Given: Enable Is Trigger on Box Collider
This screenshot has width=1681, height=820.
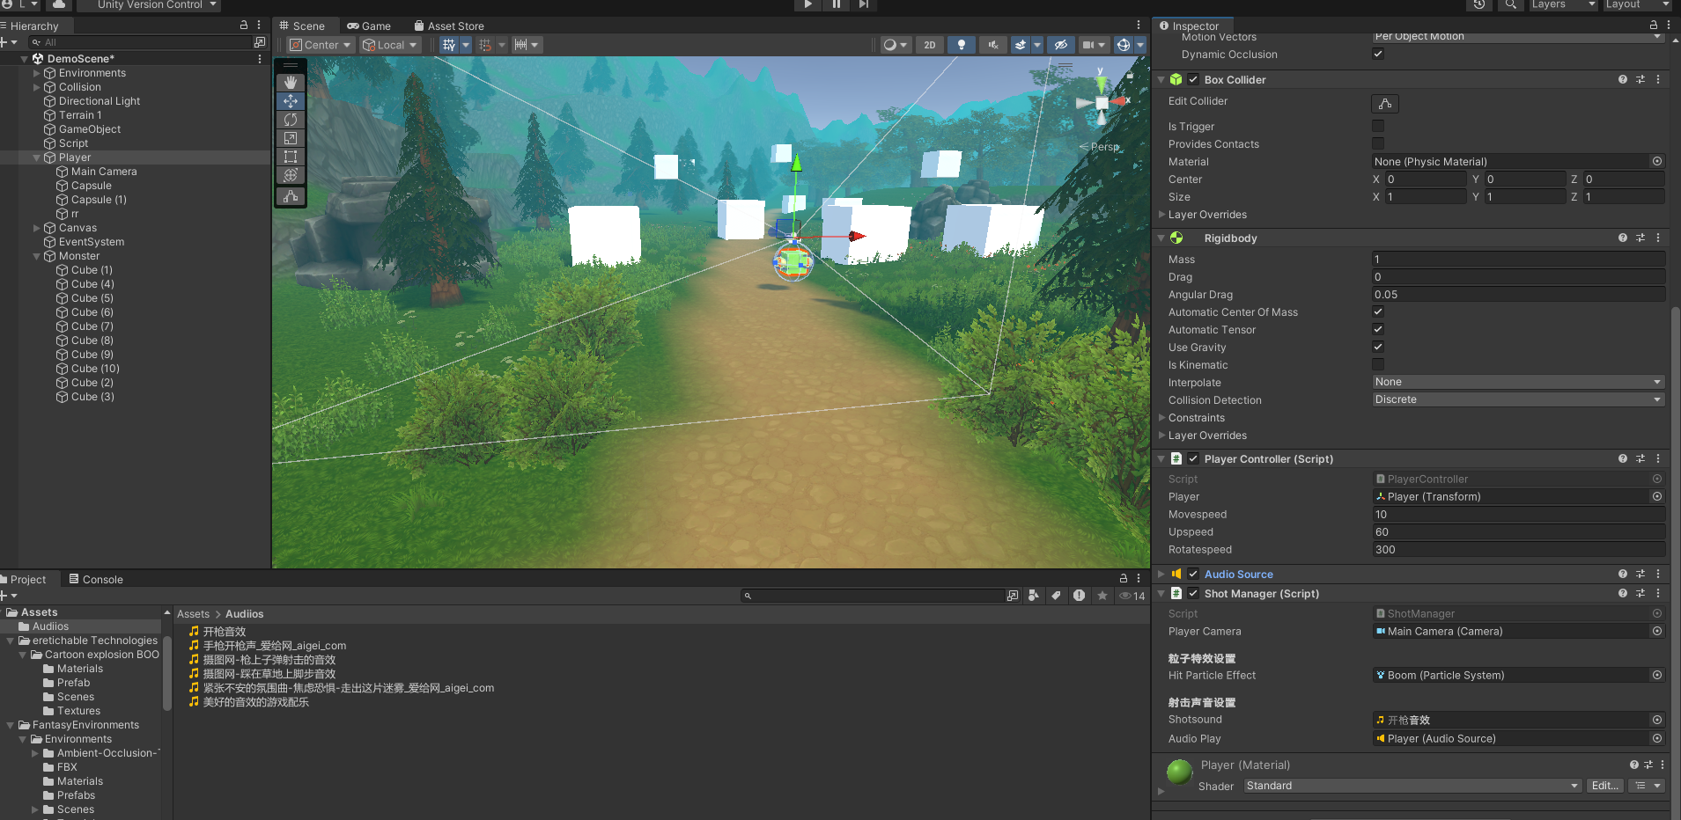Looking at the screenshot, I should [1378, 126].
